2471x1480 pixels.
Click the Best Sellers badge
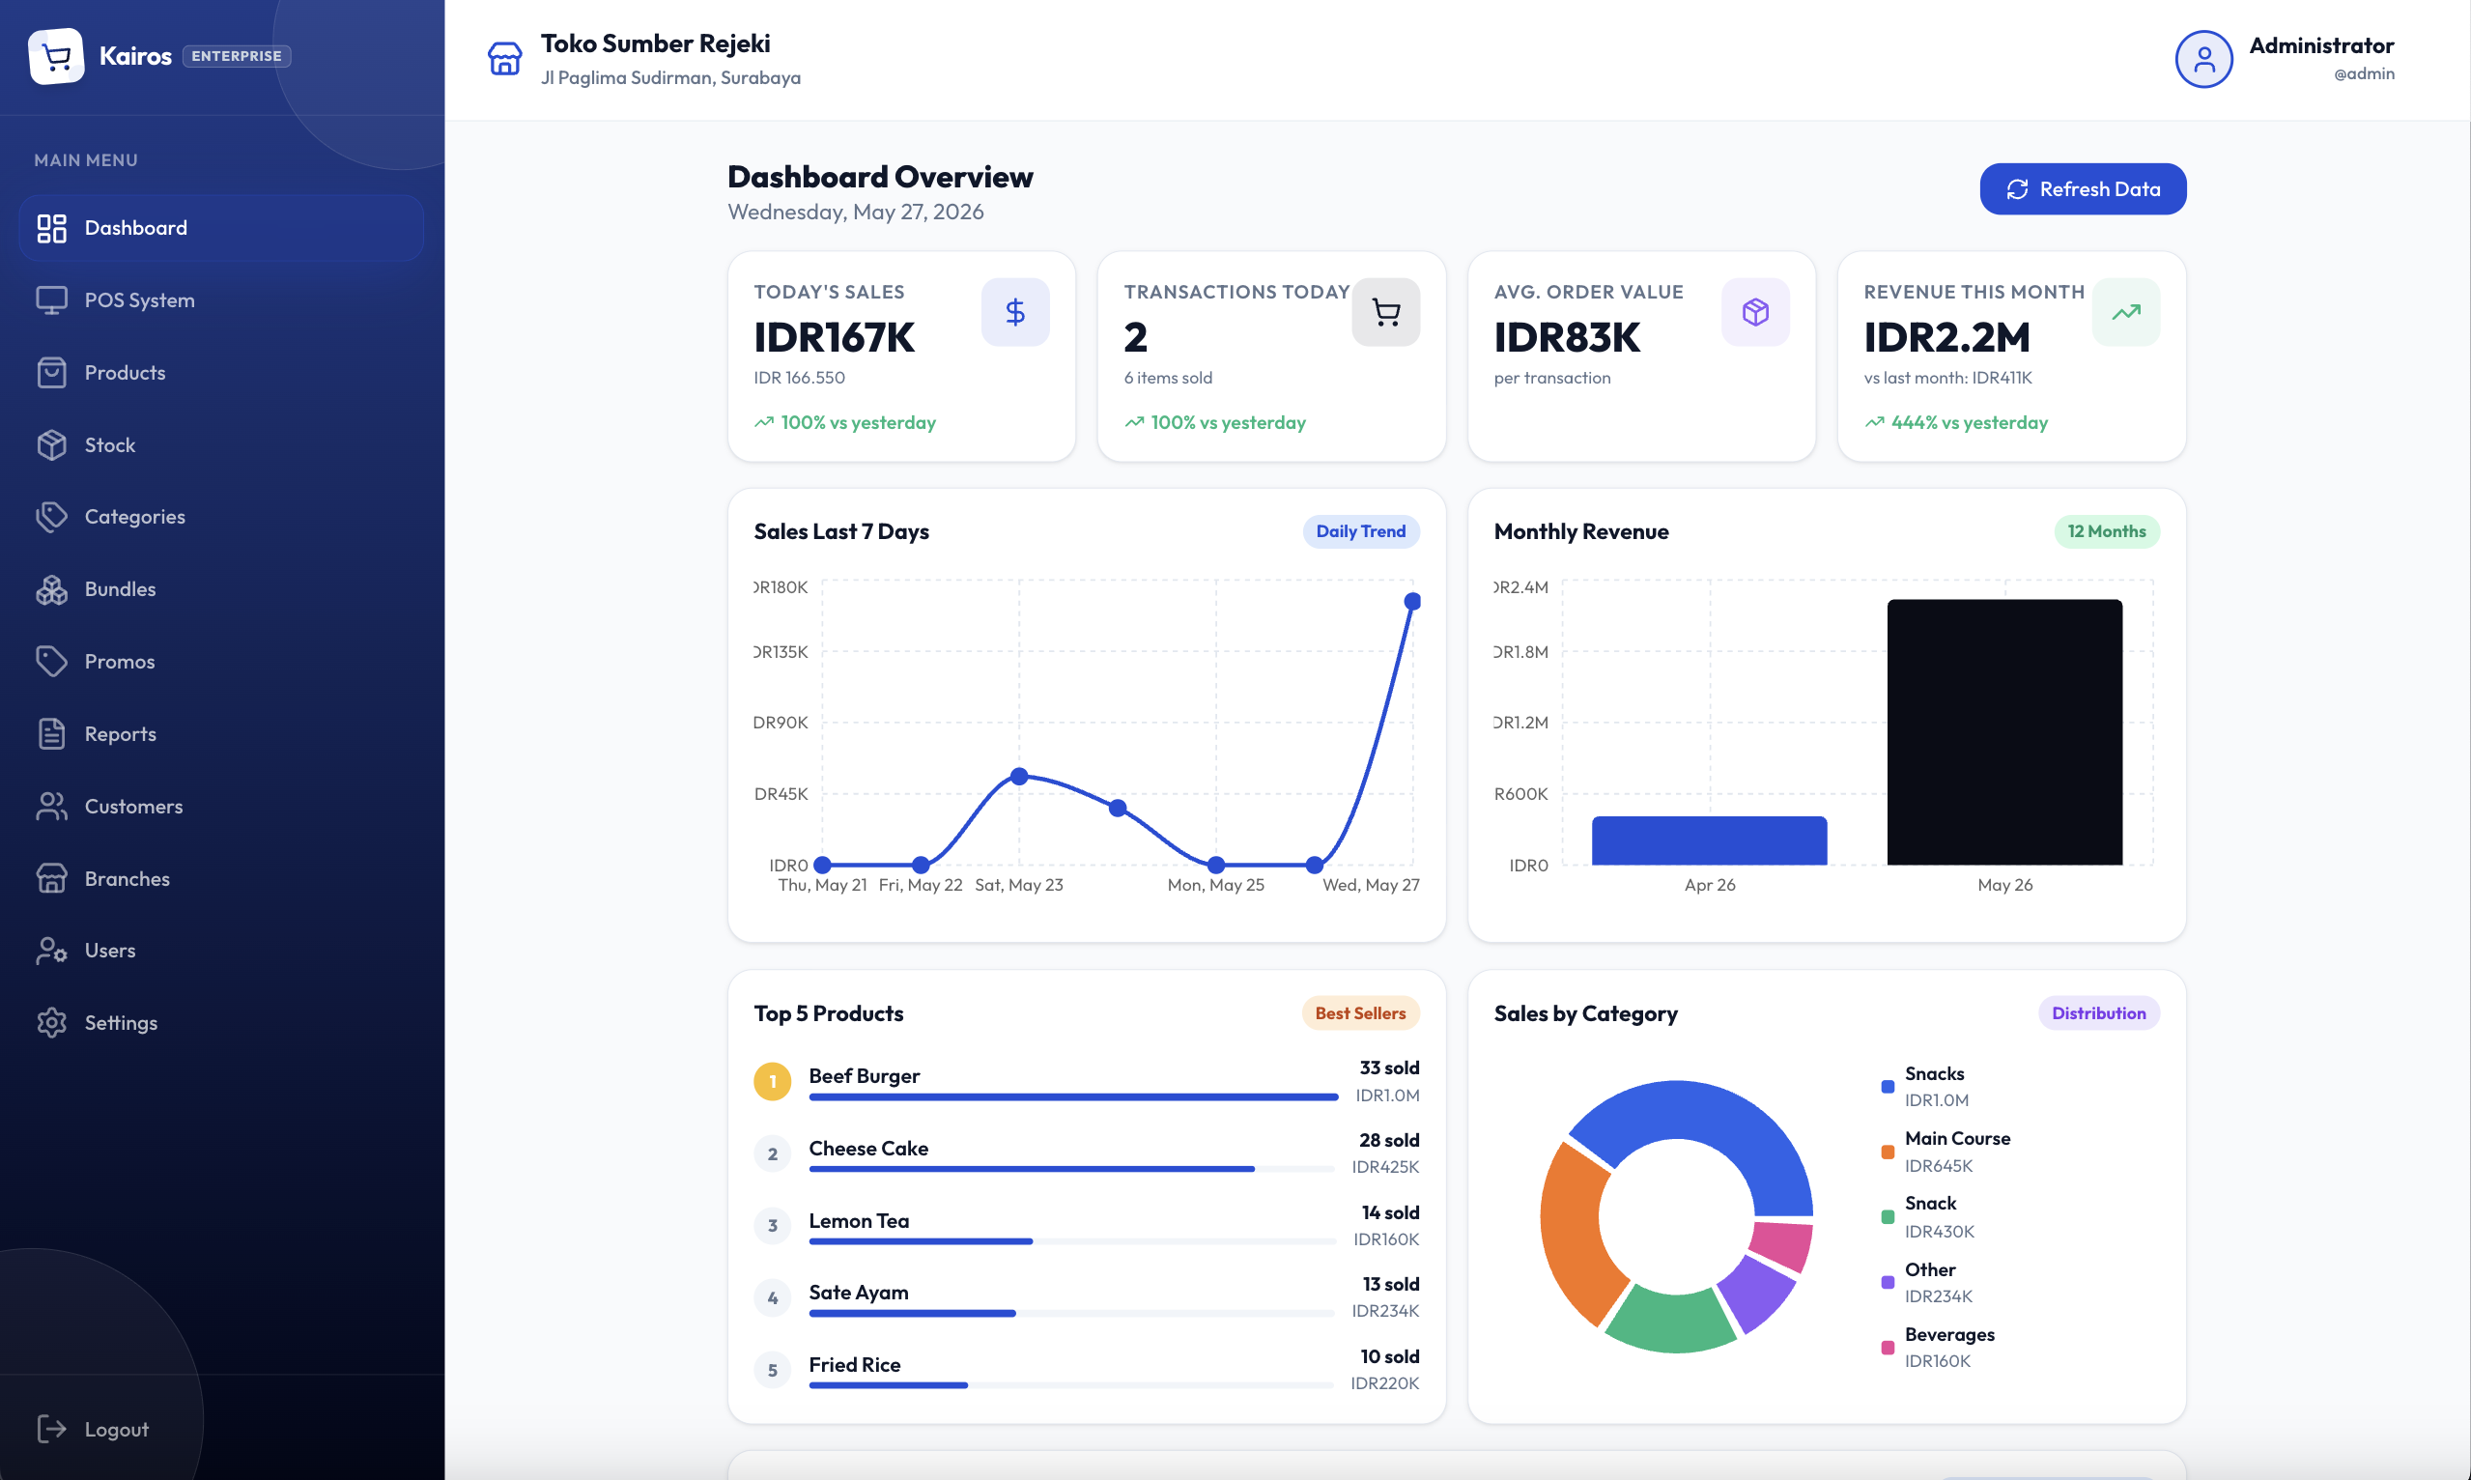1360,1013
